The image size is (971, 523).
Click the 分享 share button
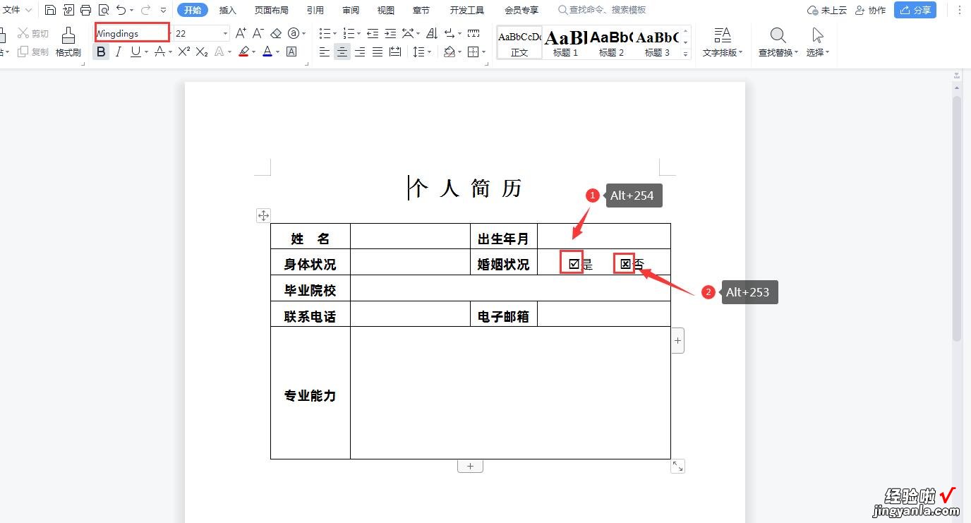[x=915, y=10]
